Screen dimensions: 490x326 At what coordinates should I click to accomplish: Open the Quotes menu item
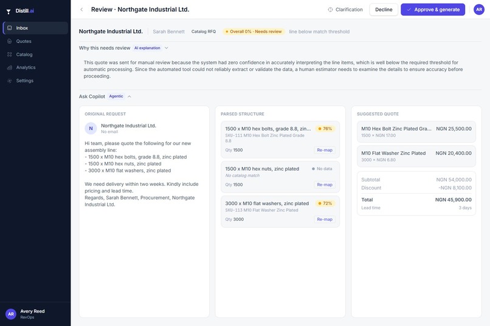coord(35,41)
